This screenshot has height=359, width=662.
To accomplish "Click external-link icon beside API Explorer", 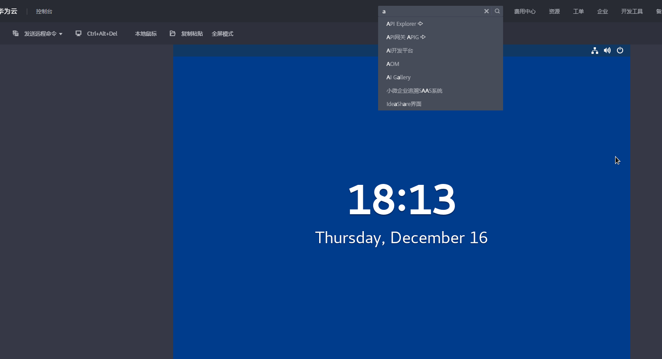I will pos(421,24).
